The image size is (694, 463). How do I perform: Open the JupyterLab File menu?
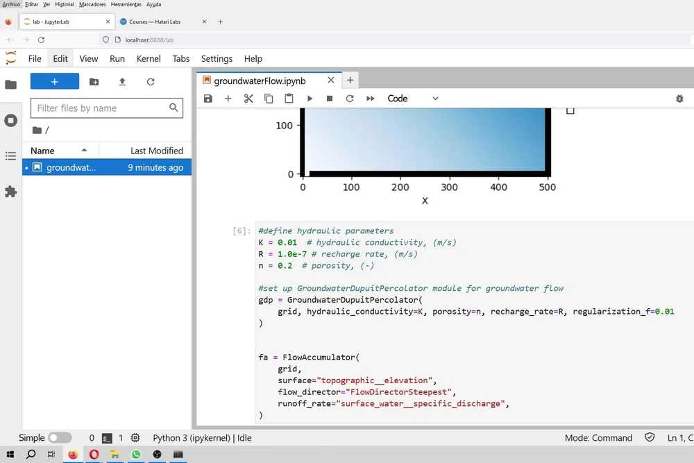tap(35, 58)
